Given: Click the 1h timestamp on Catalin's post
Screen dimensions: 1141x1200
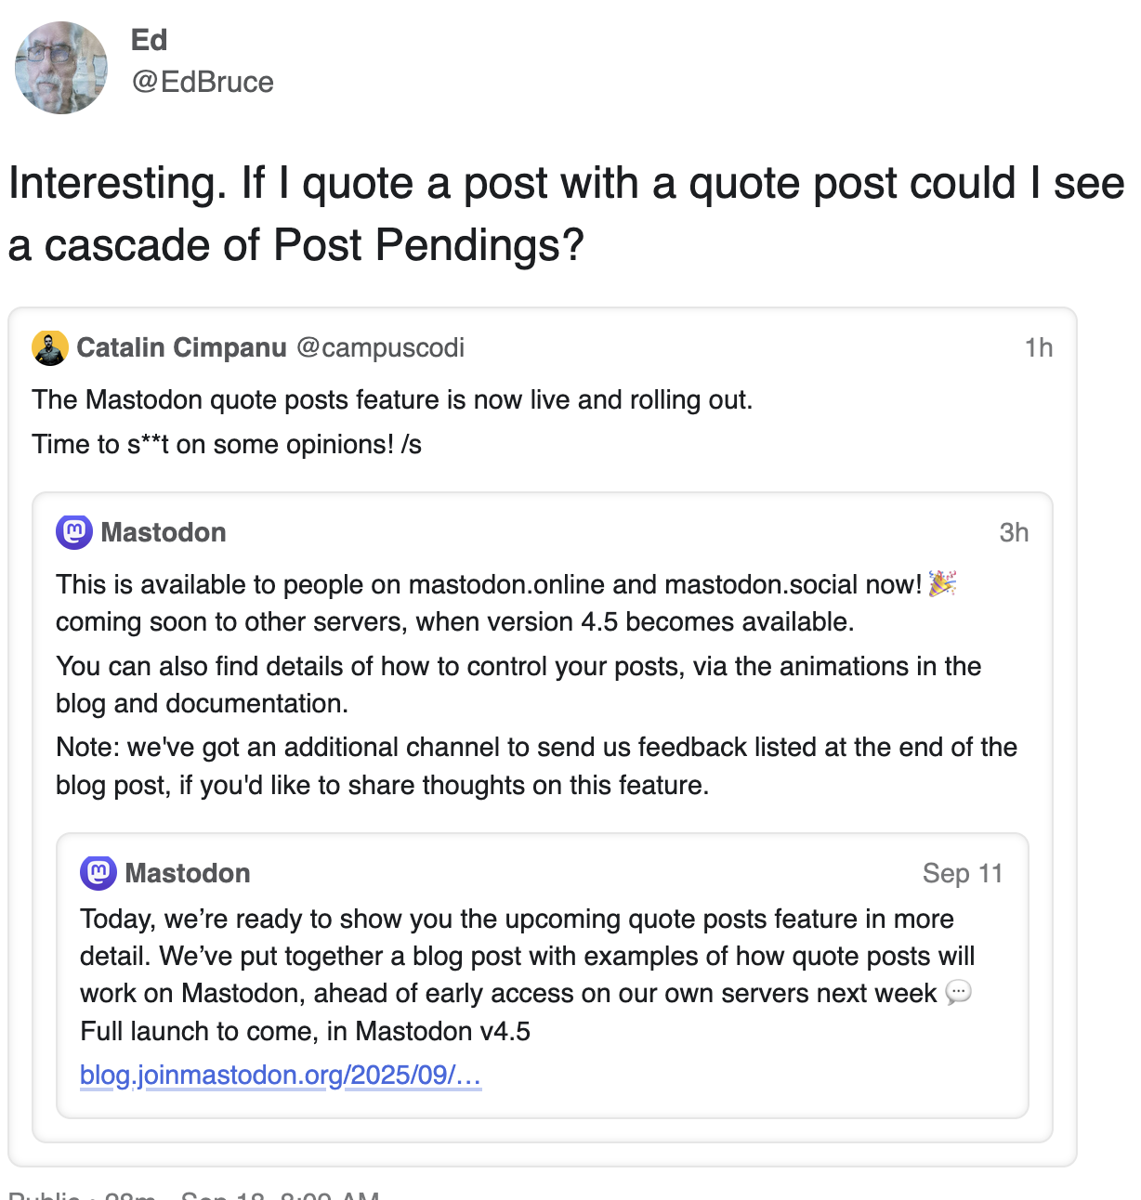Looking at the screenshot, I should 1038,347.
